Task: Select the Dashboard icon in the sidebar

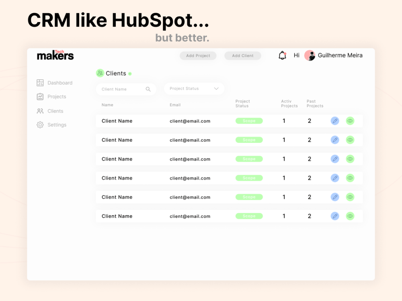Action: click(40, 83)
